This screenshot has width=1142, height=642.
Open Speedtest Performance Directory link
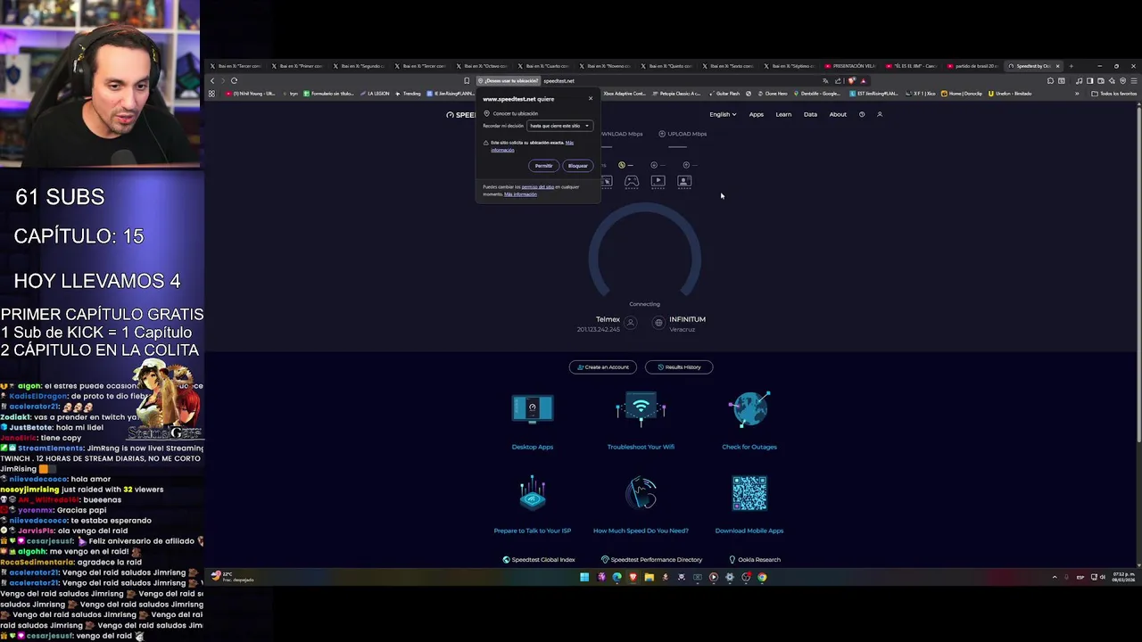pyautogui.click(x=652, y=560)
